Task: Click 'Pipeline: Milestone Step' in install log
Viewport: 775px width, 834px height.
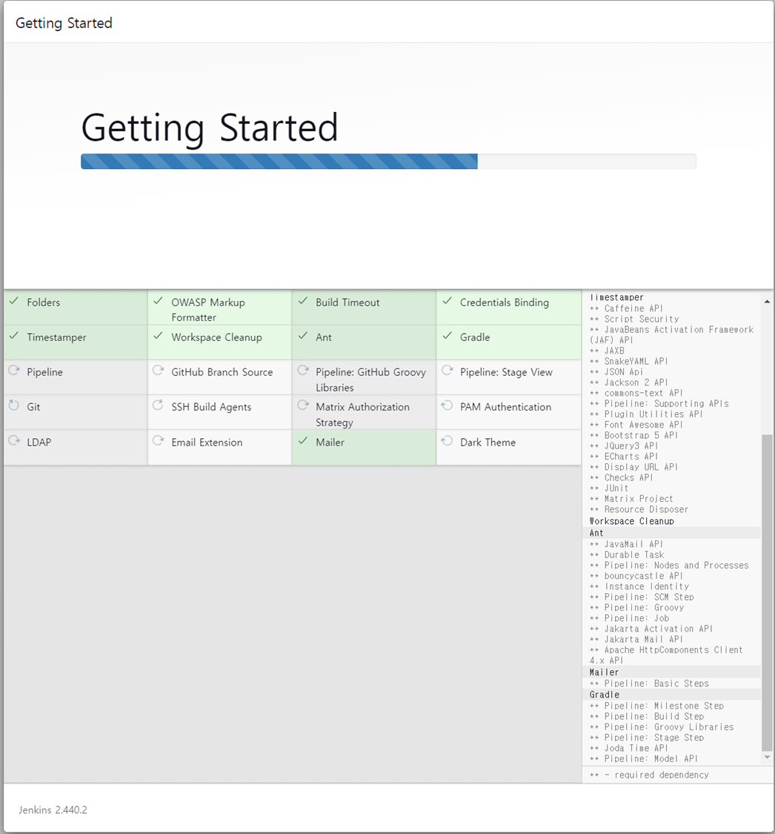Action: [x=665, y=706]
